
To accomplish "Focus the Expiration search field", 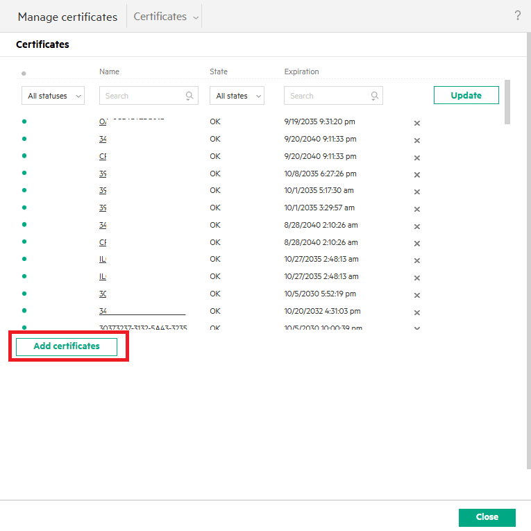I will point(326,96).
